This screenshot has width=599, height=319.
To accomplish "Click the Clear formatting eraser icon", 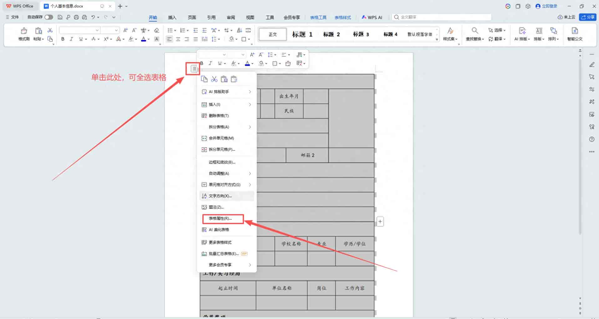I will point(157,30).
